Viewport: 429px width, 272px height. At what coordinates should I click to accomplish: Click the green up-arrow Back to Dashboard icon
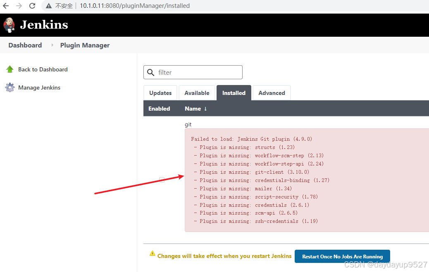click(x=10, y=69)
